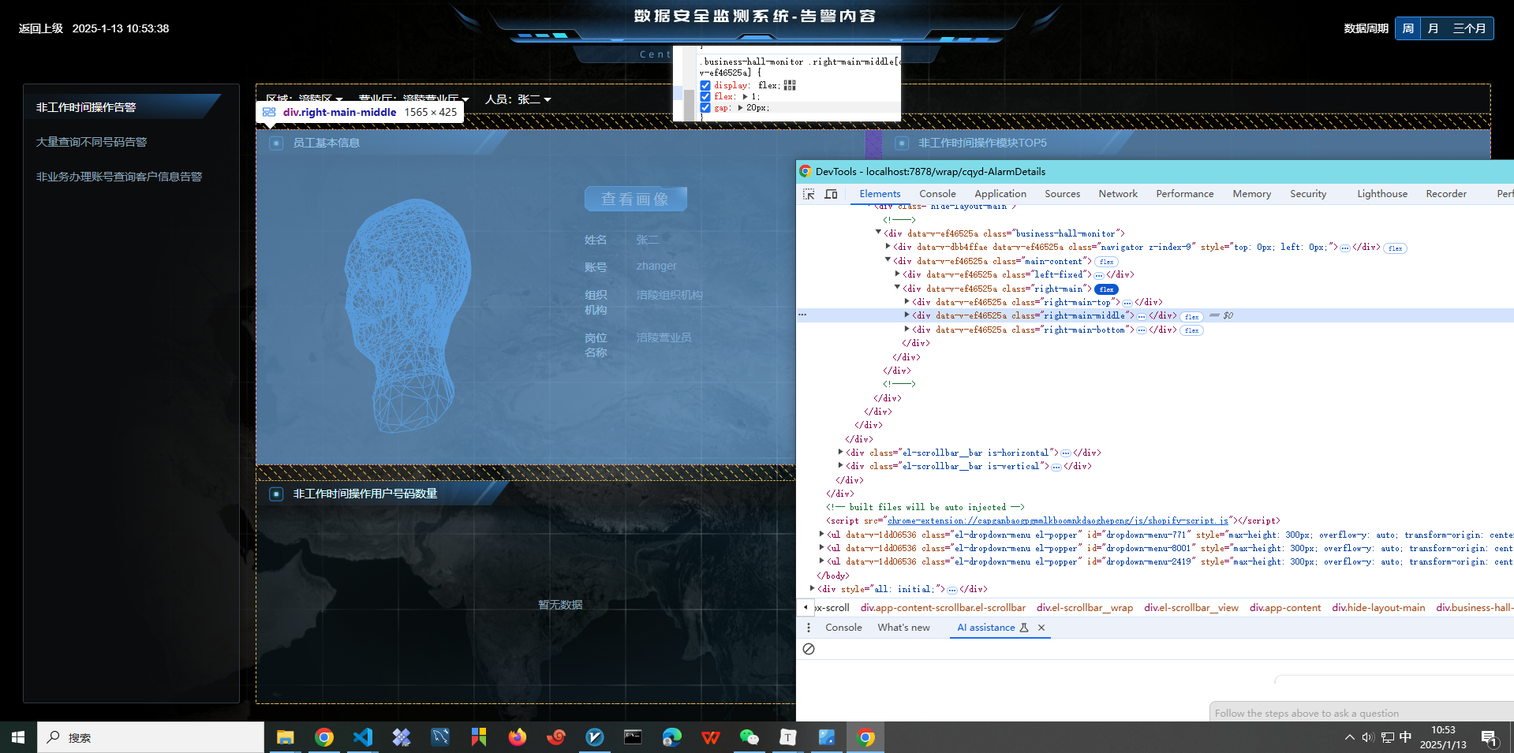Switch to the Network tab
This screenshot has width=1514, height=753.
tap(1118, 194)
